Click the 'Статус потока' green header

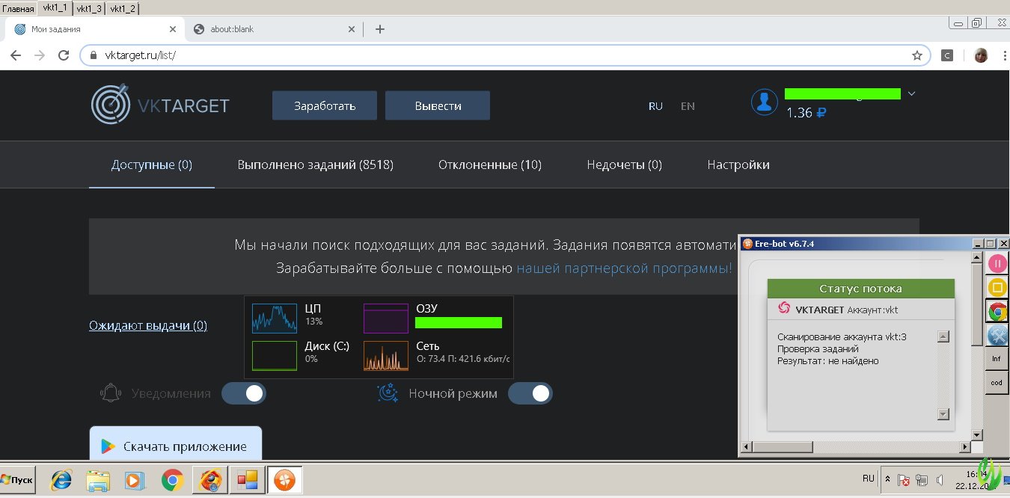coord(861,289)
